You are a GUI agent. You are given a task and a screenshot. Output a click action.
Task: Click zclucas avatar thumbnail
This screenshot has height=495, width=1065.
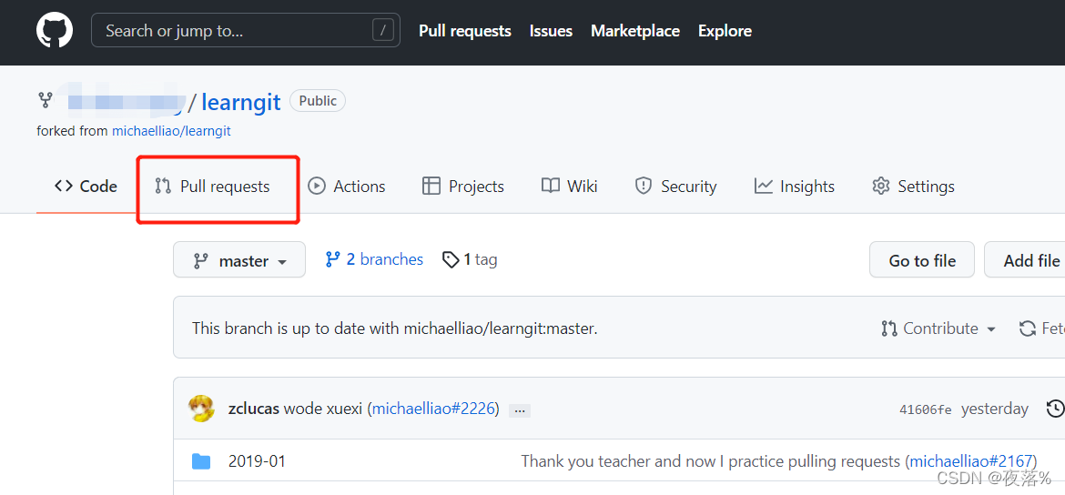pyautogui.click(x=201, y=409)
